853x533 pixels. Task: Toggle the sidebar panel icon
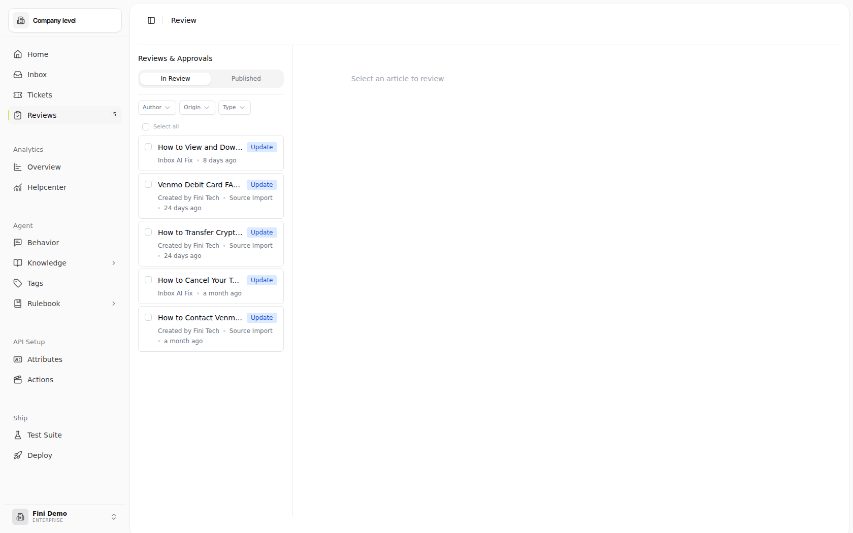tap(151, 20)
